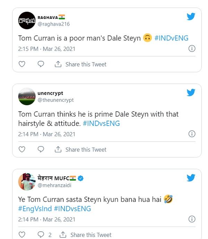Like the mehranzaidi tweet
Screen dimensions: 208x239
pos(22,235)
